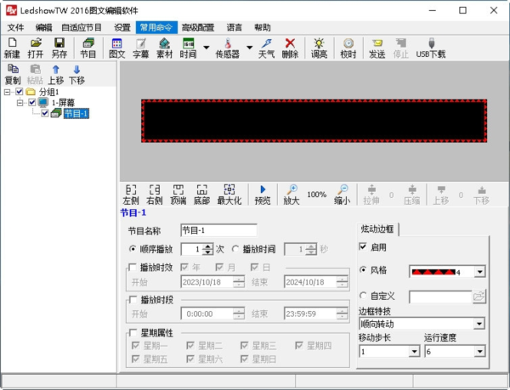Collapse the 分组1 tree node
The height and width of the screenshot is (390, 510).
(x=8, y=92)
